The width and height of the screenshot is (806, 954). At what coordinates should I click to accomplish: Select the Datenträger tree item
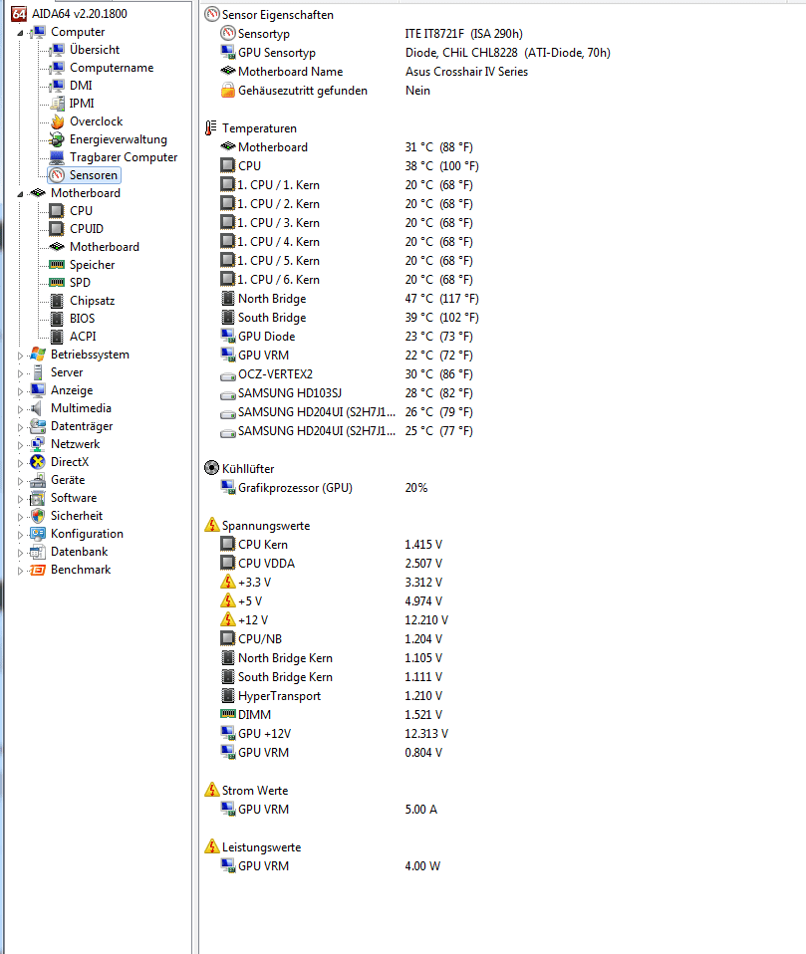(82, 426)
